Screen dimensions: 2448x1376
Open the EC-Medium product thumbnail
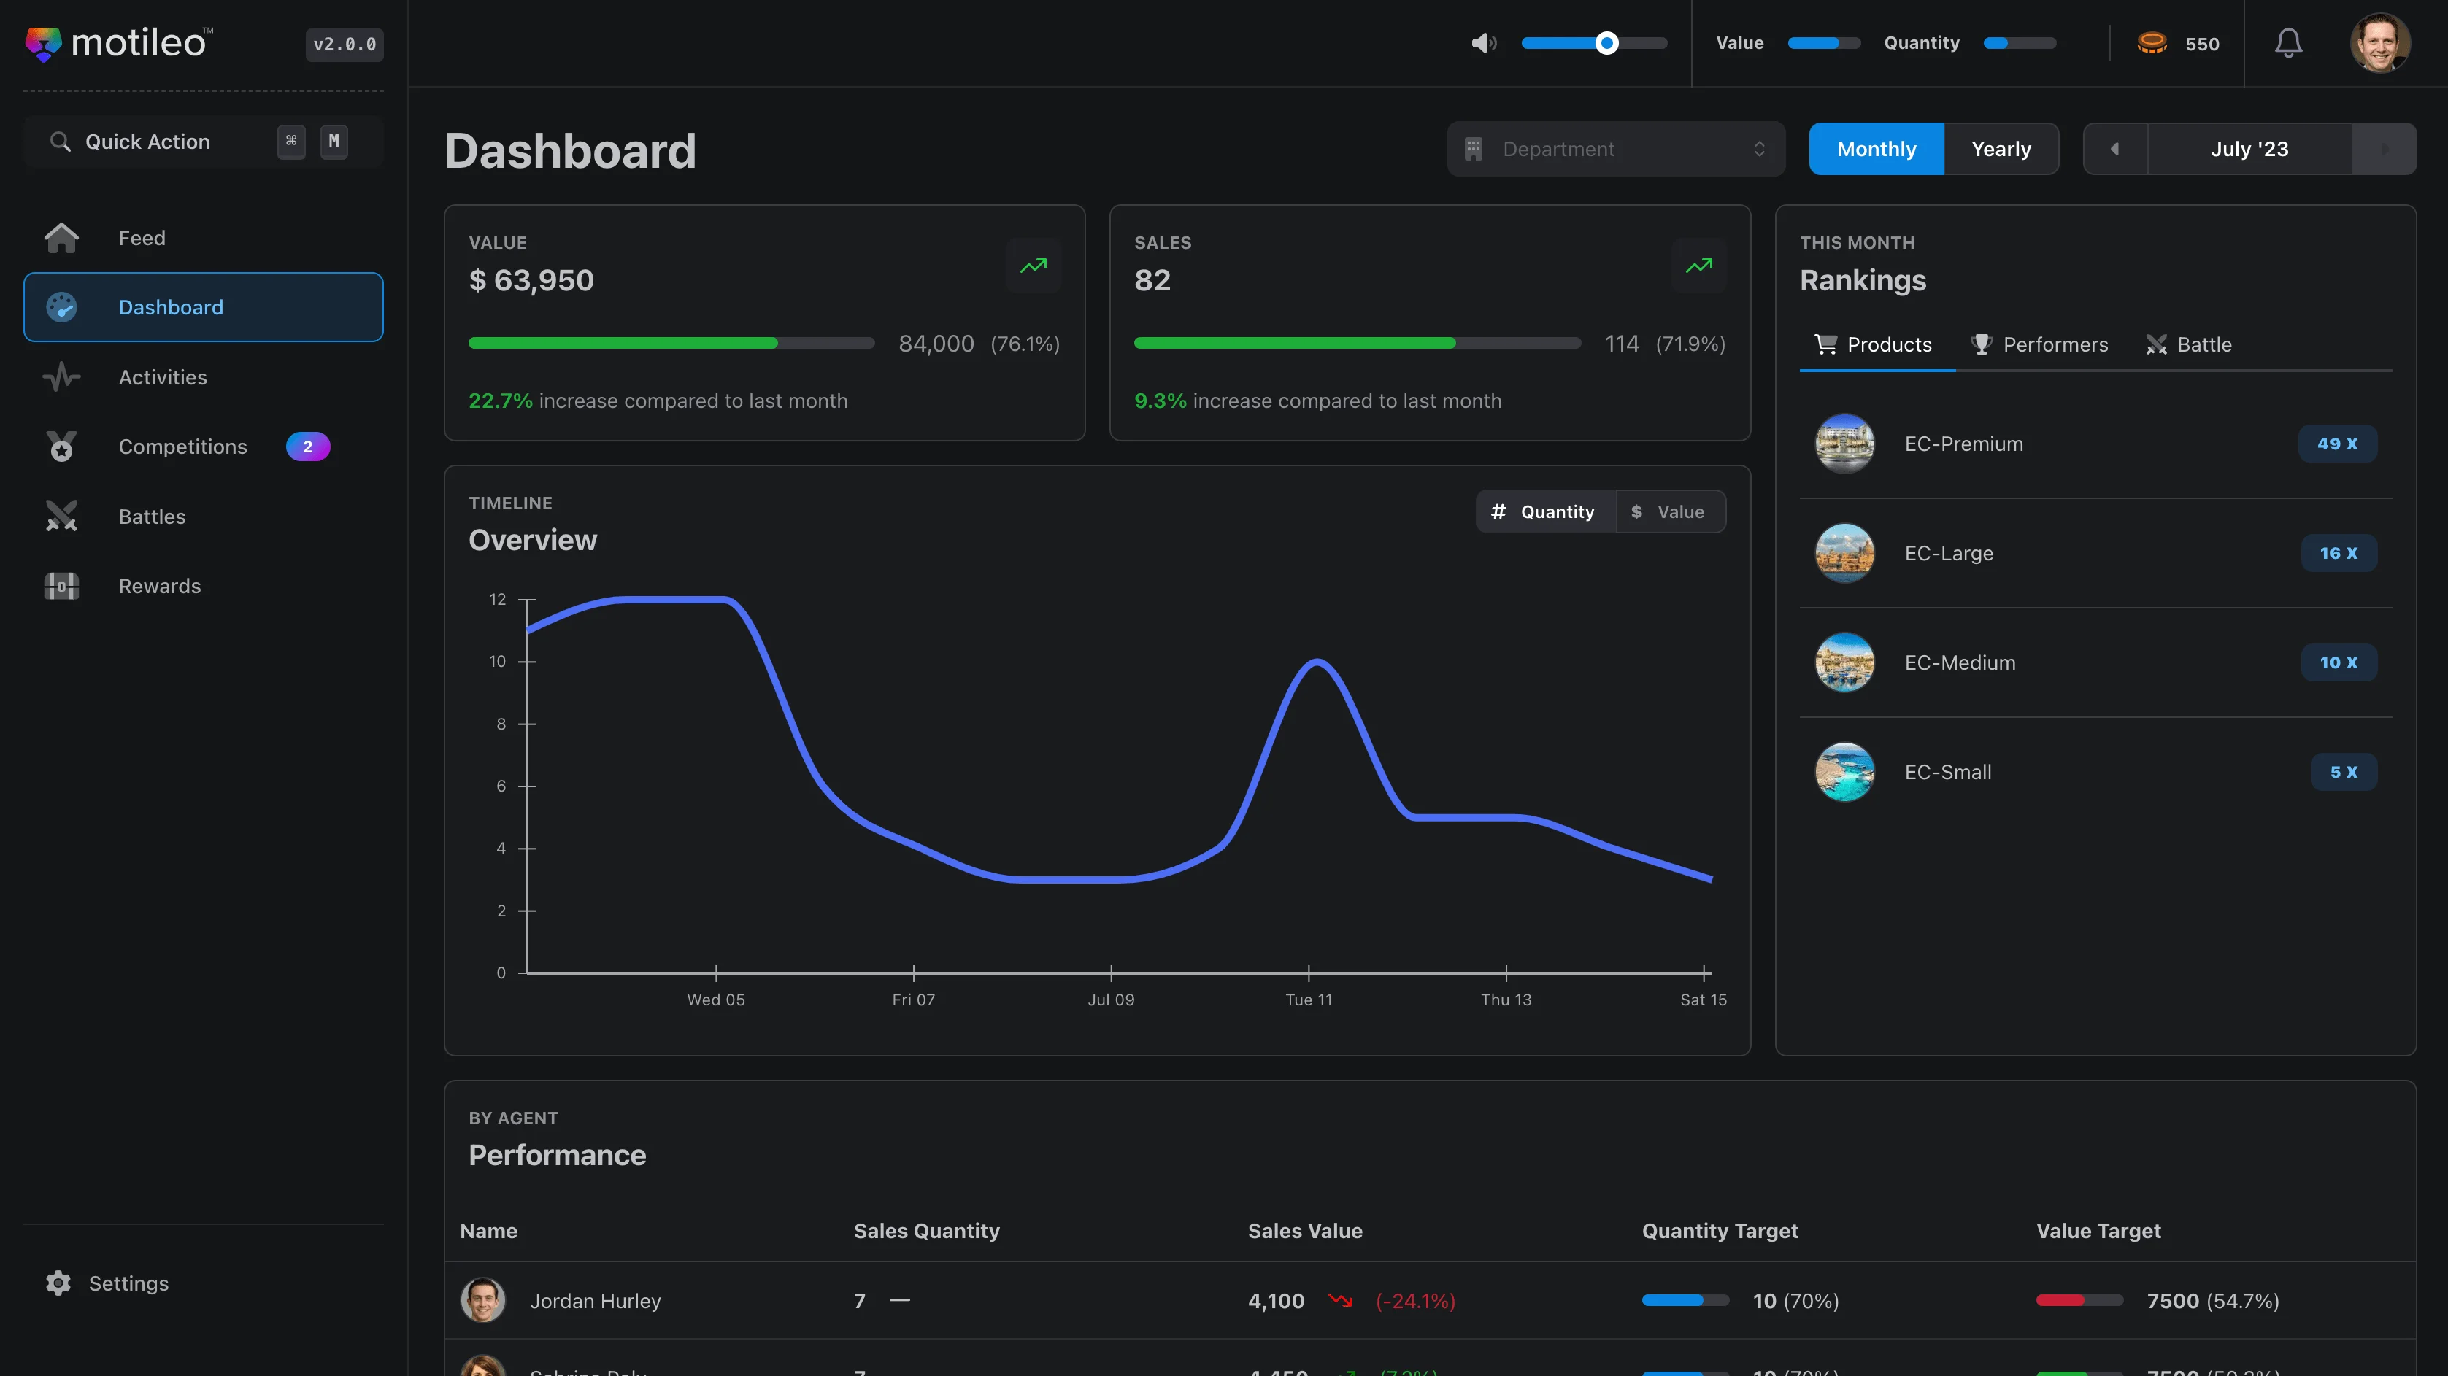coord(1844,662)
